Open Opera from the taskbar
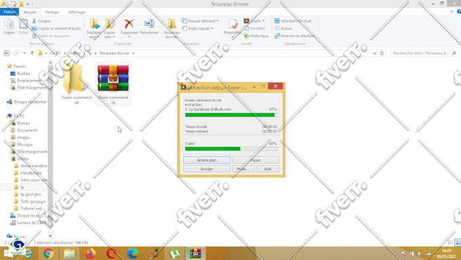The height and width of the screenshot is (260, 461). pos(111,253)
